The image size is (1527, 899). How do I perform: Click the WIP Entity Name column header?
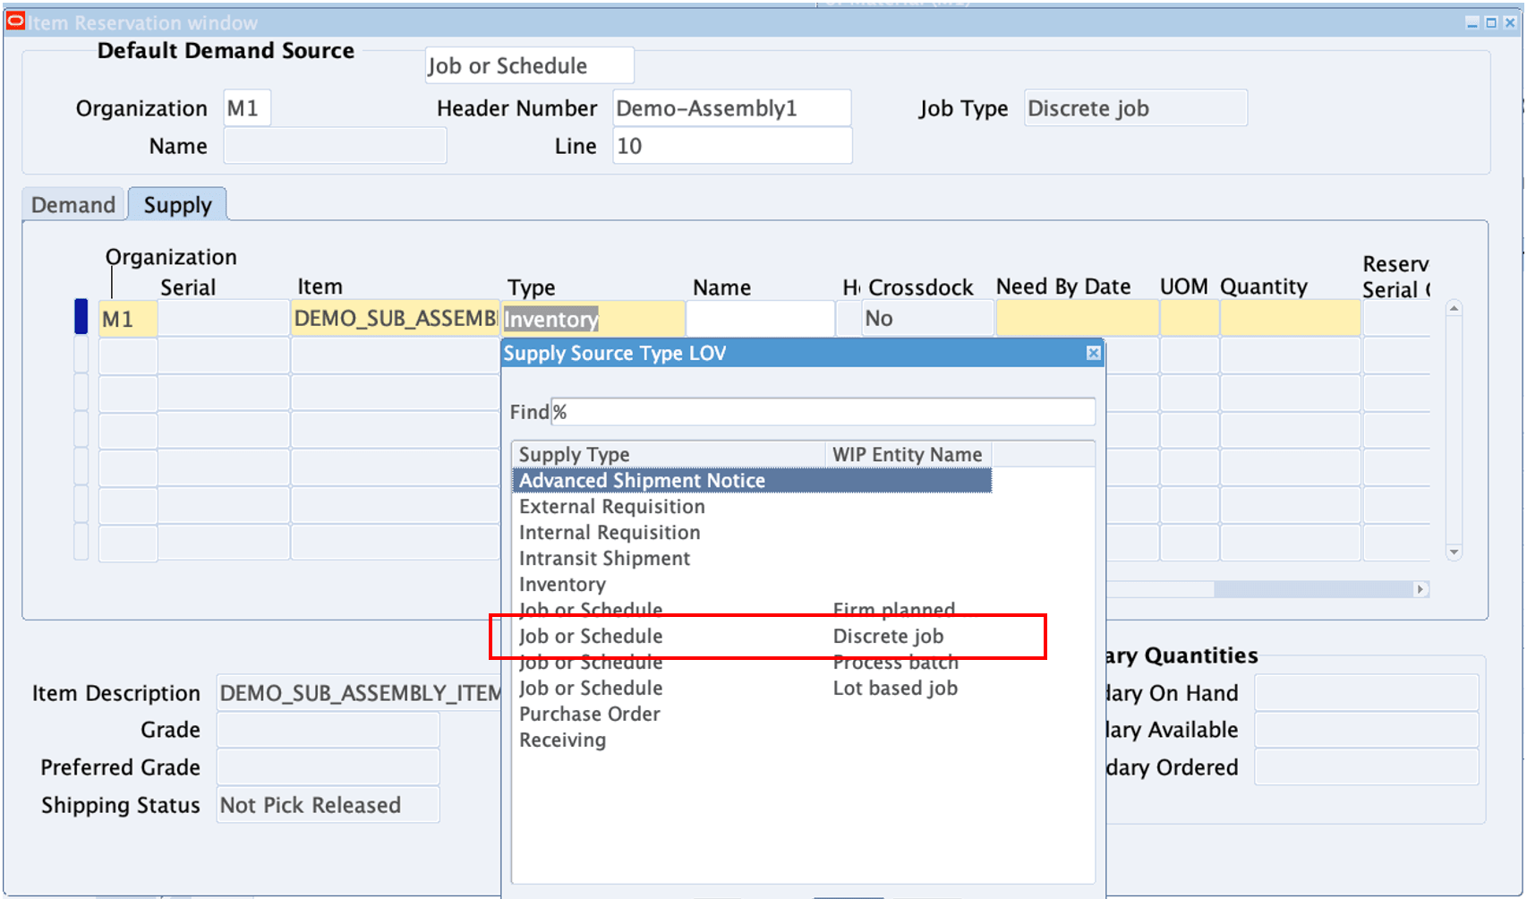point(907,454)
